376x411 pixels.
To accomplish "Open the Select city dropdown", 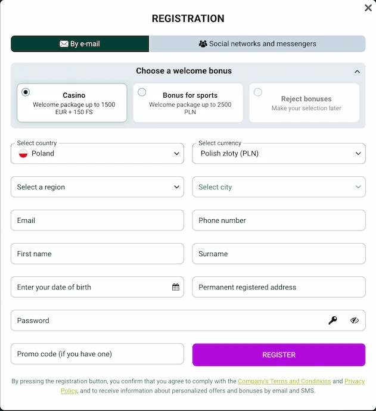I will point(279,187).
